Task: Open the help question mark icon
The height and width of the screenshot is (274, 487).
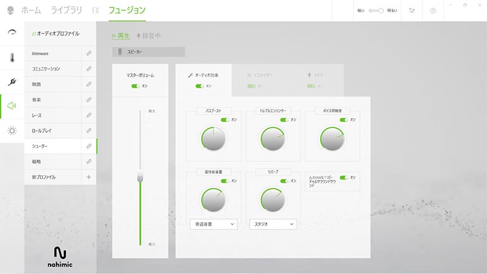Action: 433,10
